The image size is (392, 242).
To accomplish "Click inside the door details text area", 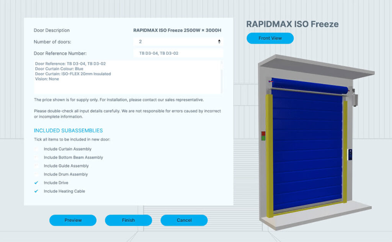I will 127,77.
